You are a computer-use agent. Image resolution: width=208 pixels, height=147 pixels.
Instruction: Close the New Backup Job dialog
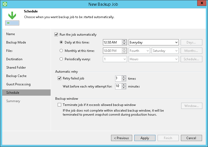202,3
